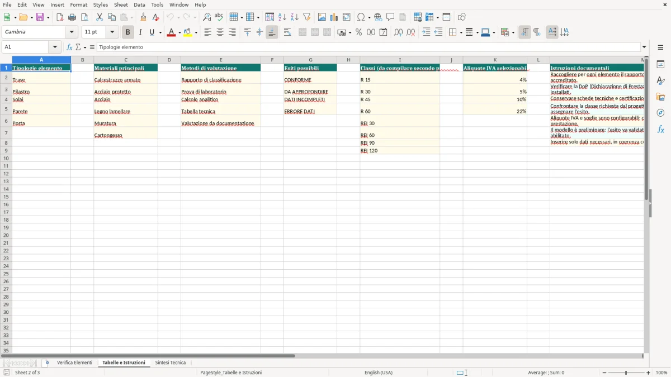Open the Data menu
This screenshot has width=671, height=377.
139,4
